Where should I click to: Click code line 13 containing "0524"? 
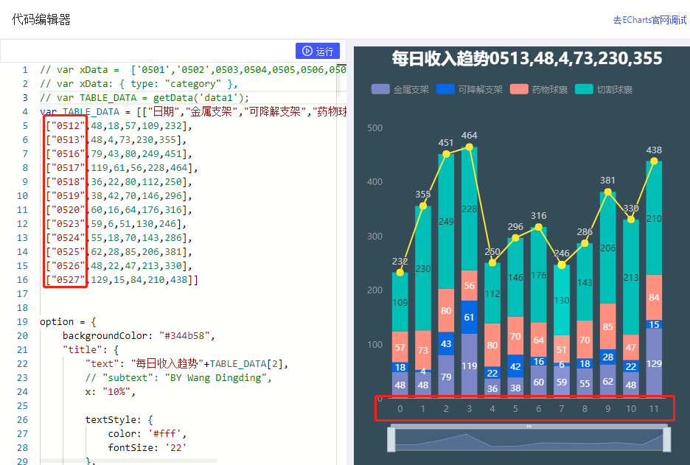119,238
